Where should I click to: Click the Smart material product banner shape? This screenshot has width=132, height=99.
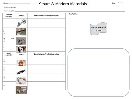(98, 29)
